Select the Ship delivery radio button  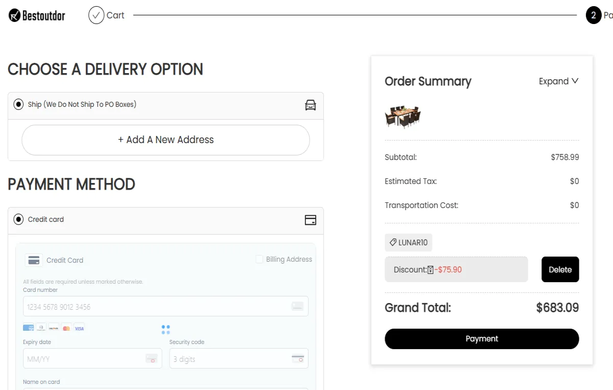click(x=18, y=104)
